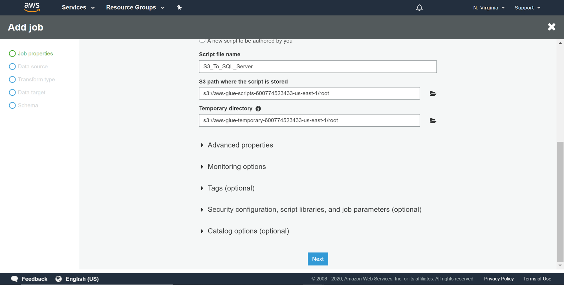Screen dimensions: 564x285
Task: Click the pin shortcuts icon
Action: pyautogui.click(x=179, y=8)
